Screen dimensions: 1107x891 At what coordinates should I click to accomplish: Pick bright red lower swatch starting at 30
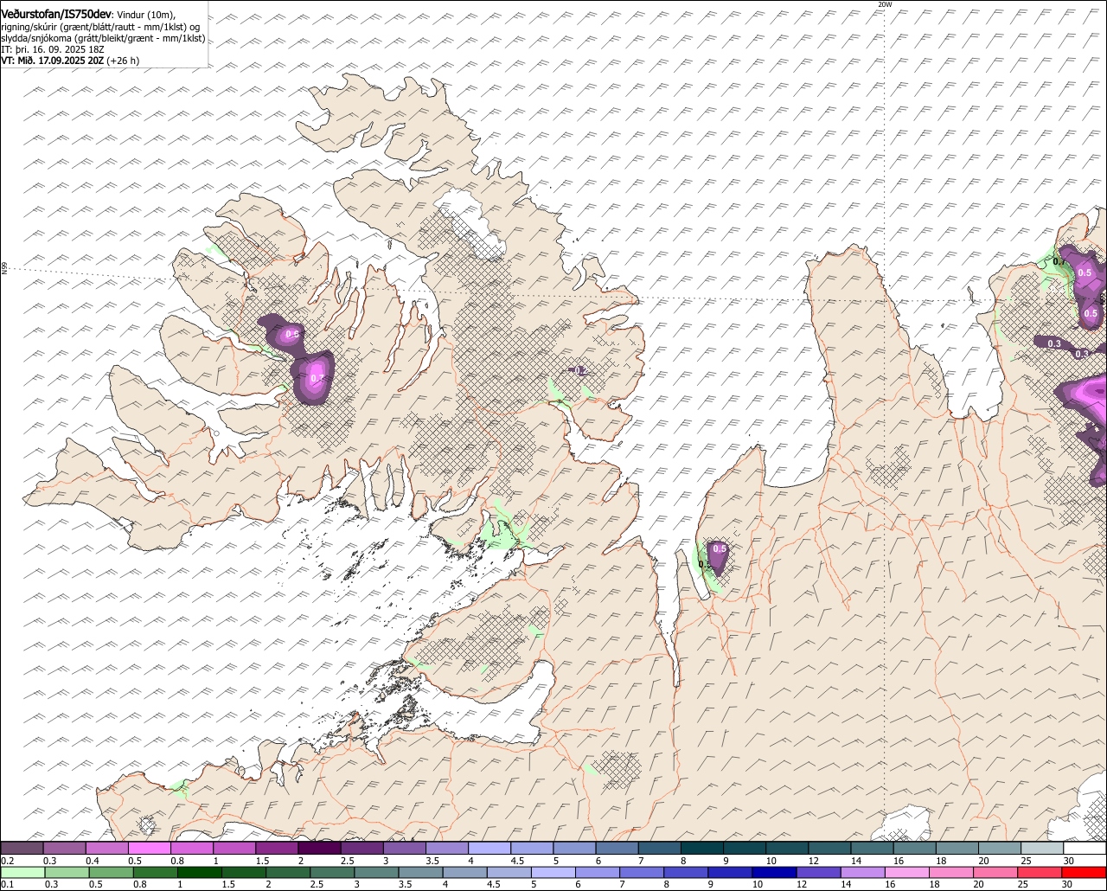[1086, 873]
